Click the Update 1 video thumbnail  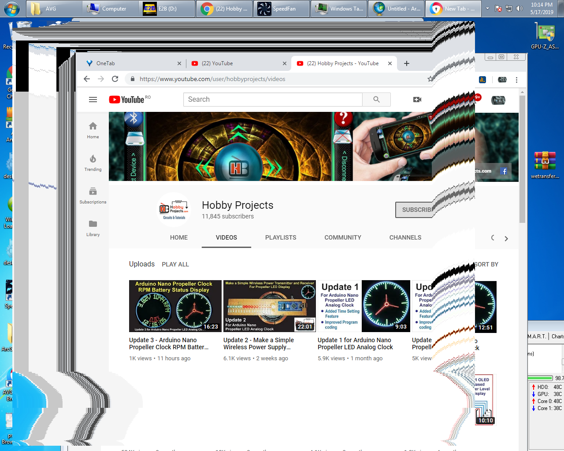point(364,306)
